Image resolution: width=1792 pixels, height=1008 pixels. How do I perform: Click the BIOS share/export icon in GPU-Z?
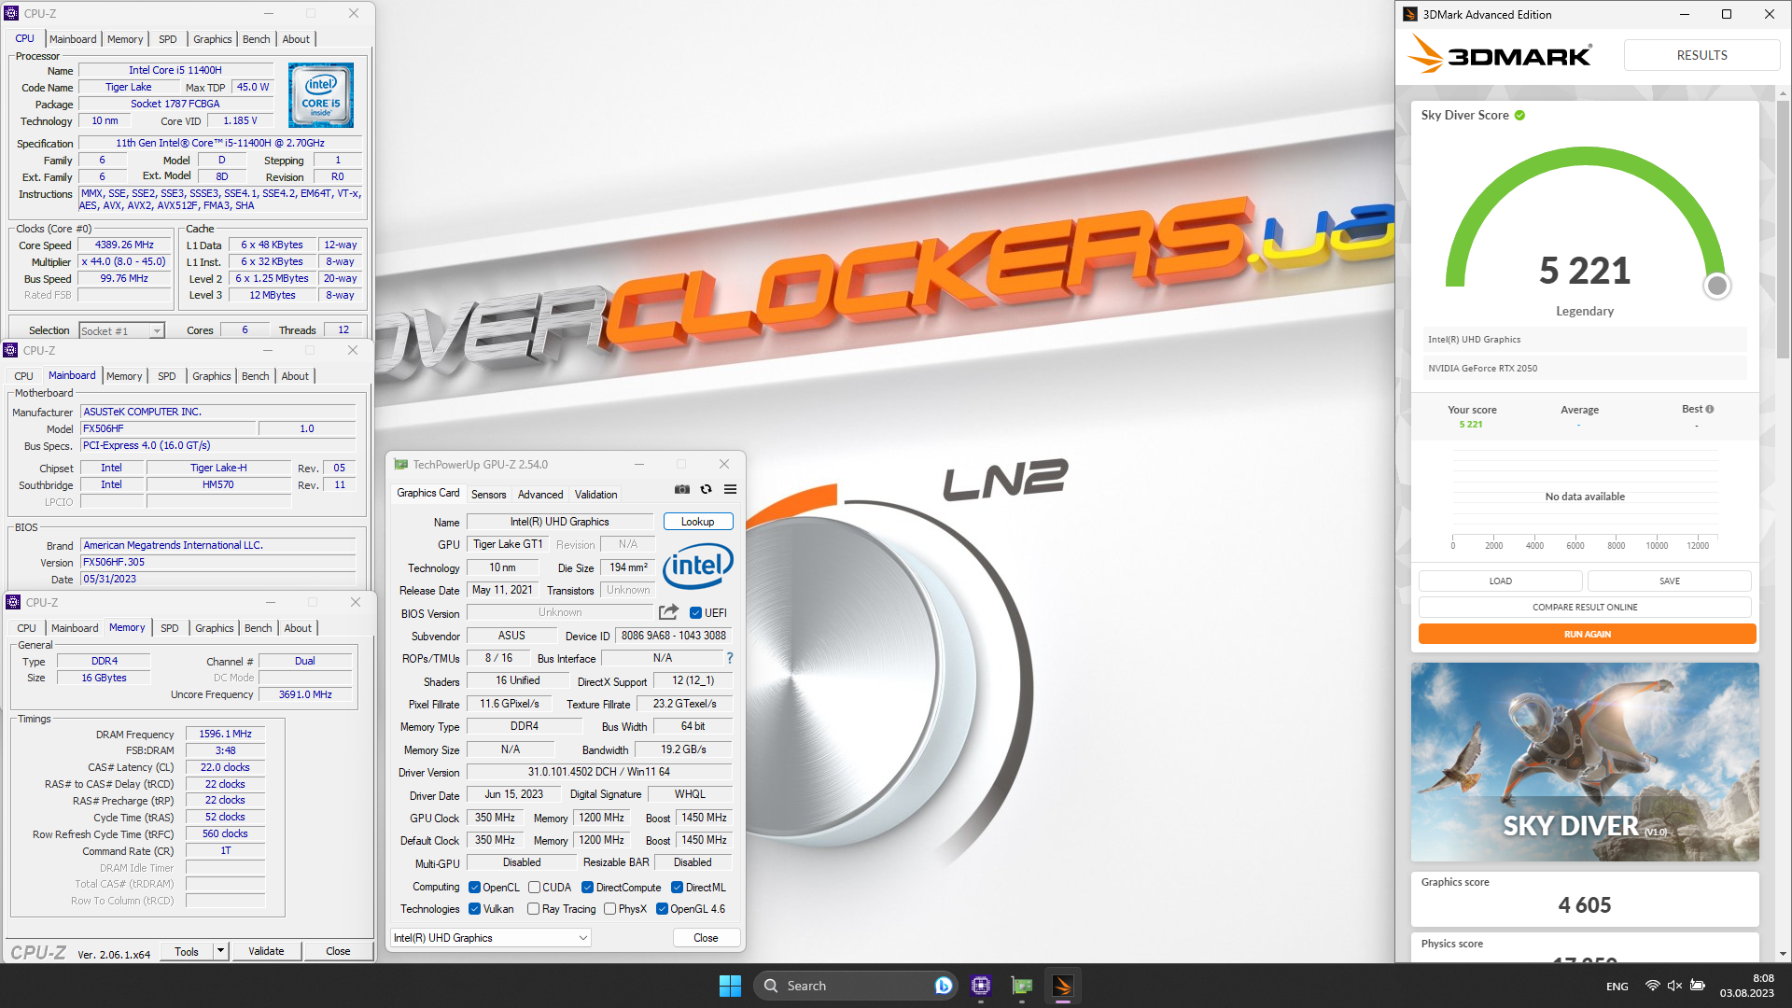pos(668,612)
